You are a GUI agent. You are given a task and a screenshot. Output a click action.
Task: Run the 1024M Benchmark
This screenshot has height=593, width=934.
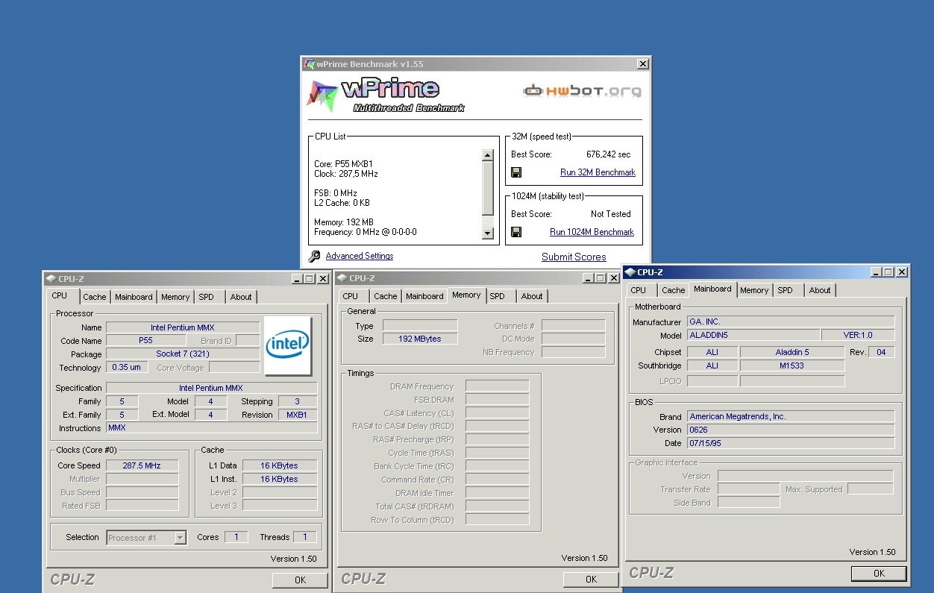click(592, 232)
